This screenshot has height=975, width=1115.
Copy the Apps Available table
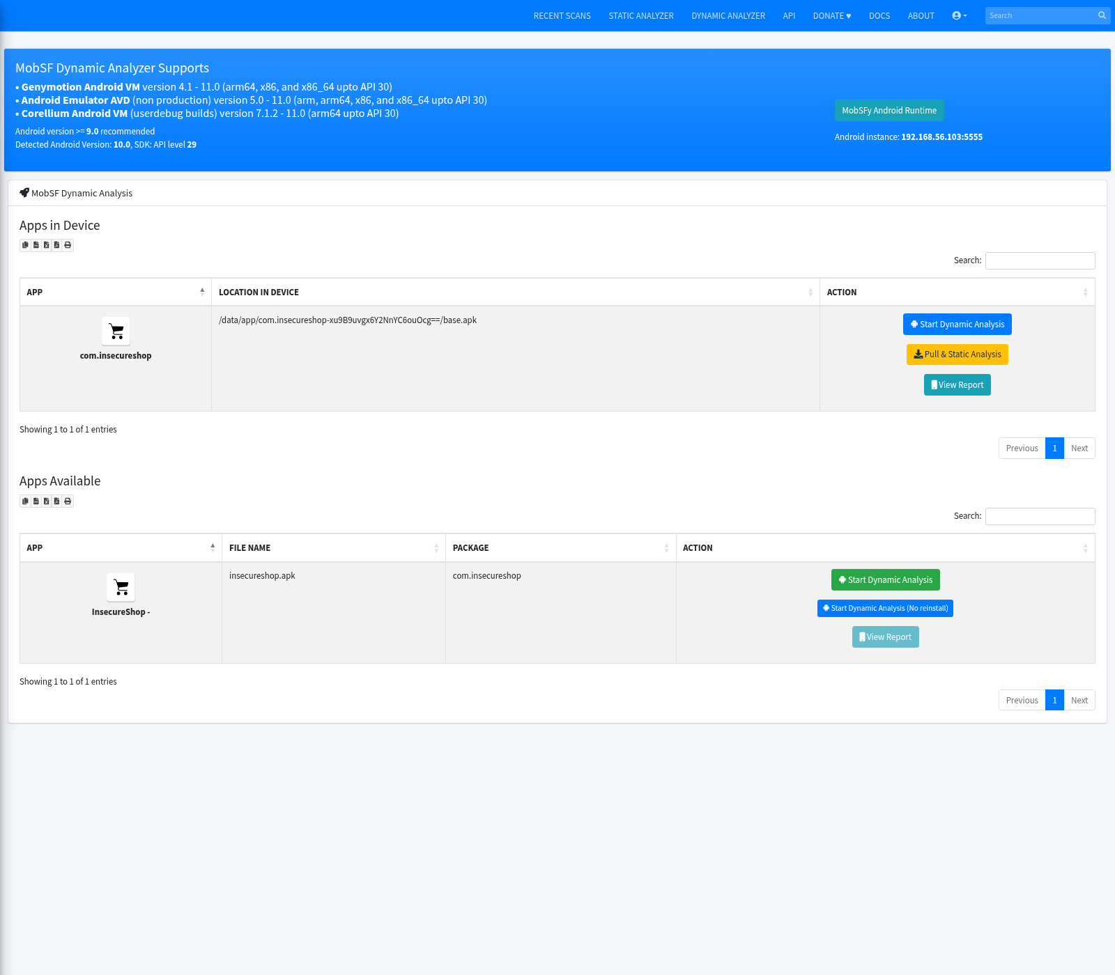tap(25, 501)
